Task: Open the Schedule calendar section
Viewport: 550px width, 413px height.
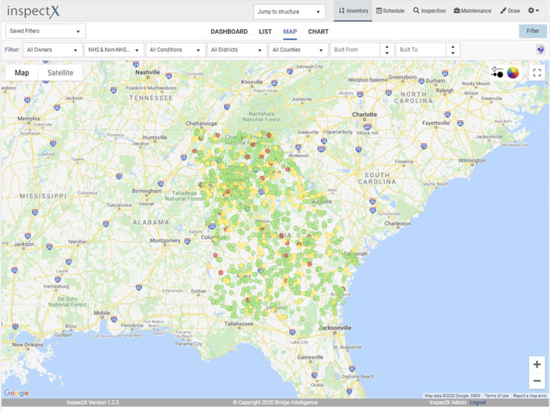Action: click(x=390, y=11)
